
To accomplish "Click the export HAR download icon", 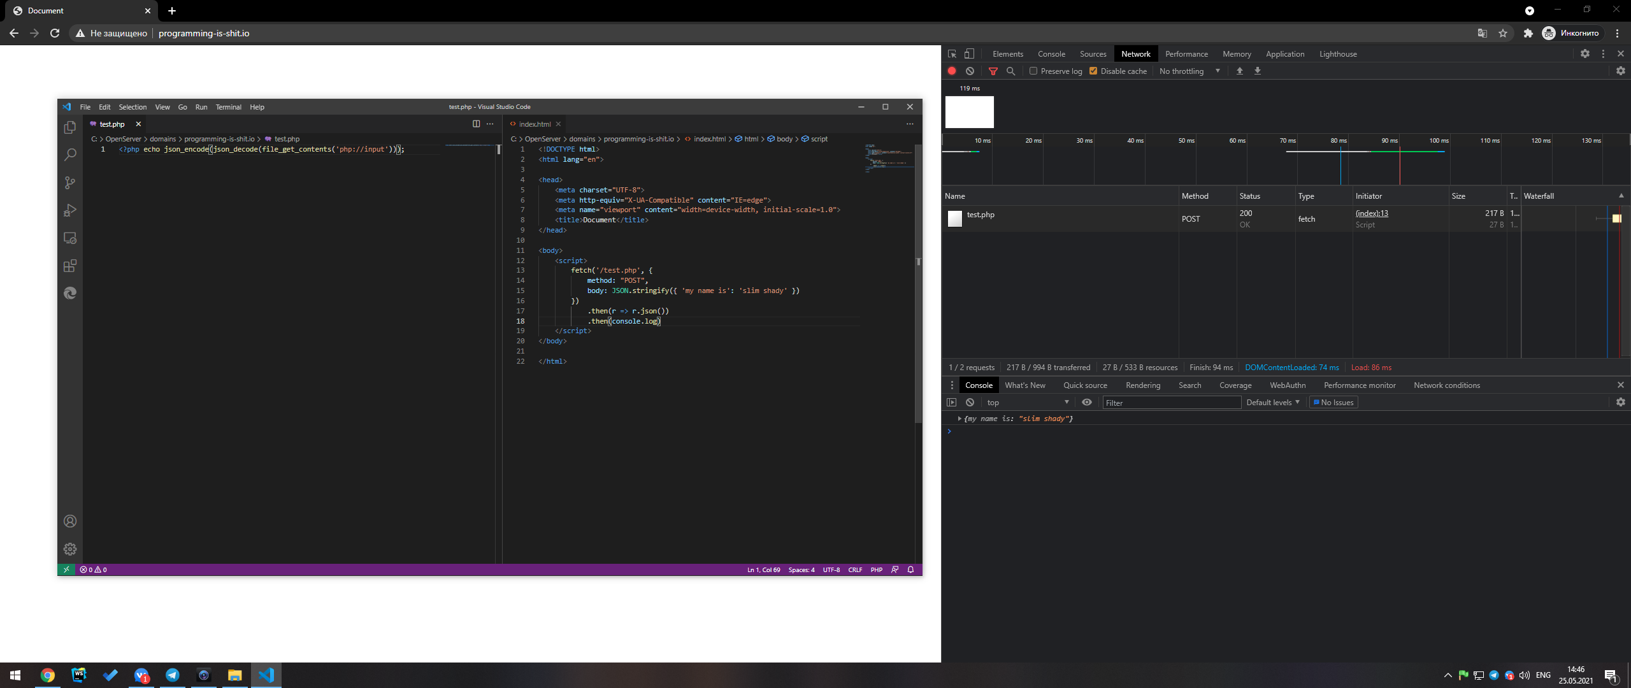I will point(1258,71).
